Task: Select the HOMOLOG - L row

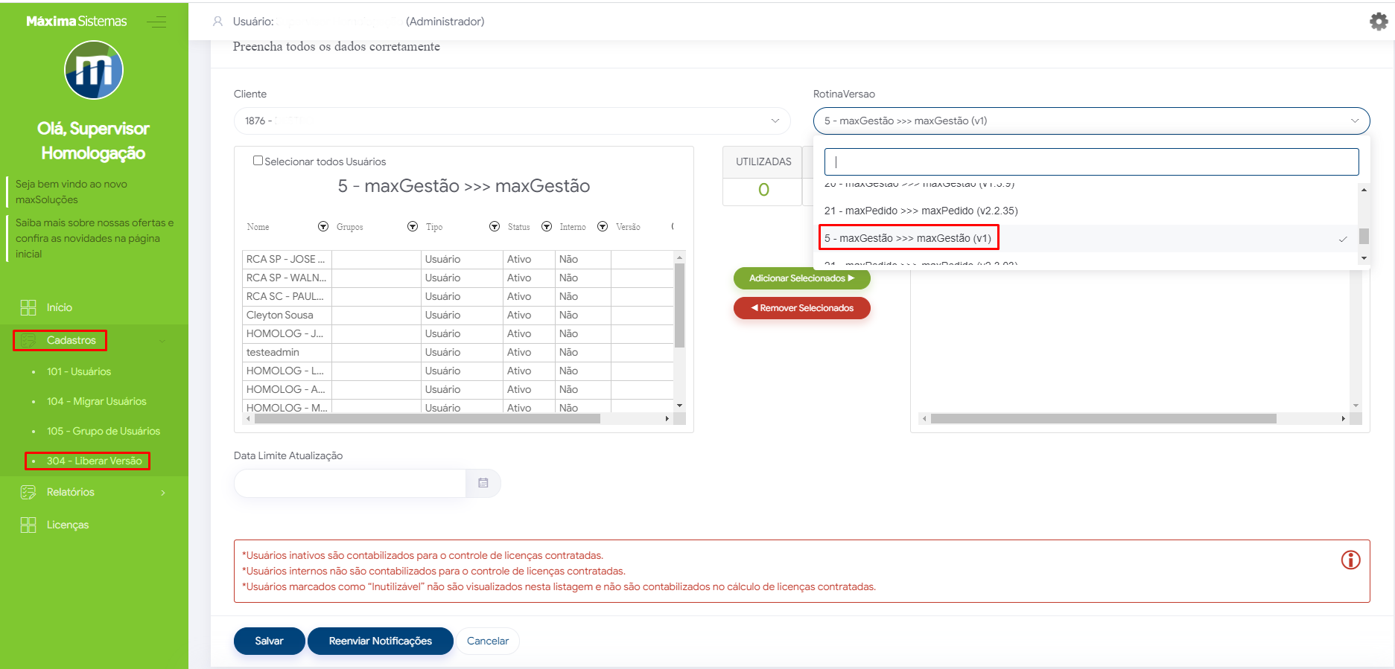Action: [x=458, y=371]
